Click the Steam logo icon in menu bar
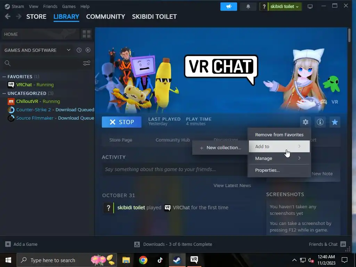Viewport: 356px width, 267px height. [7, 6]
